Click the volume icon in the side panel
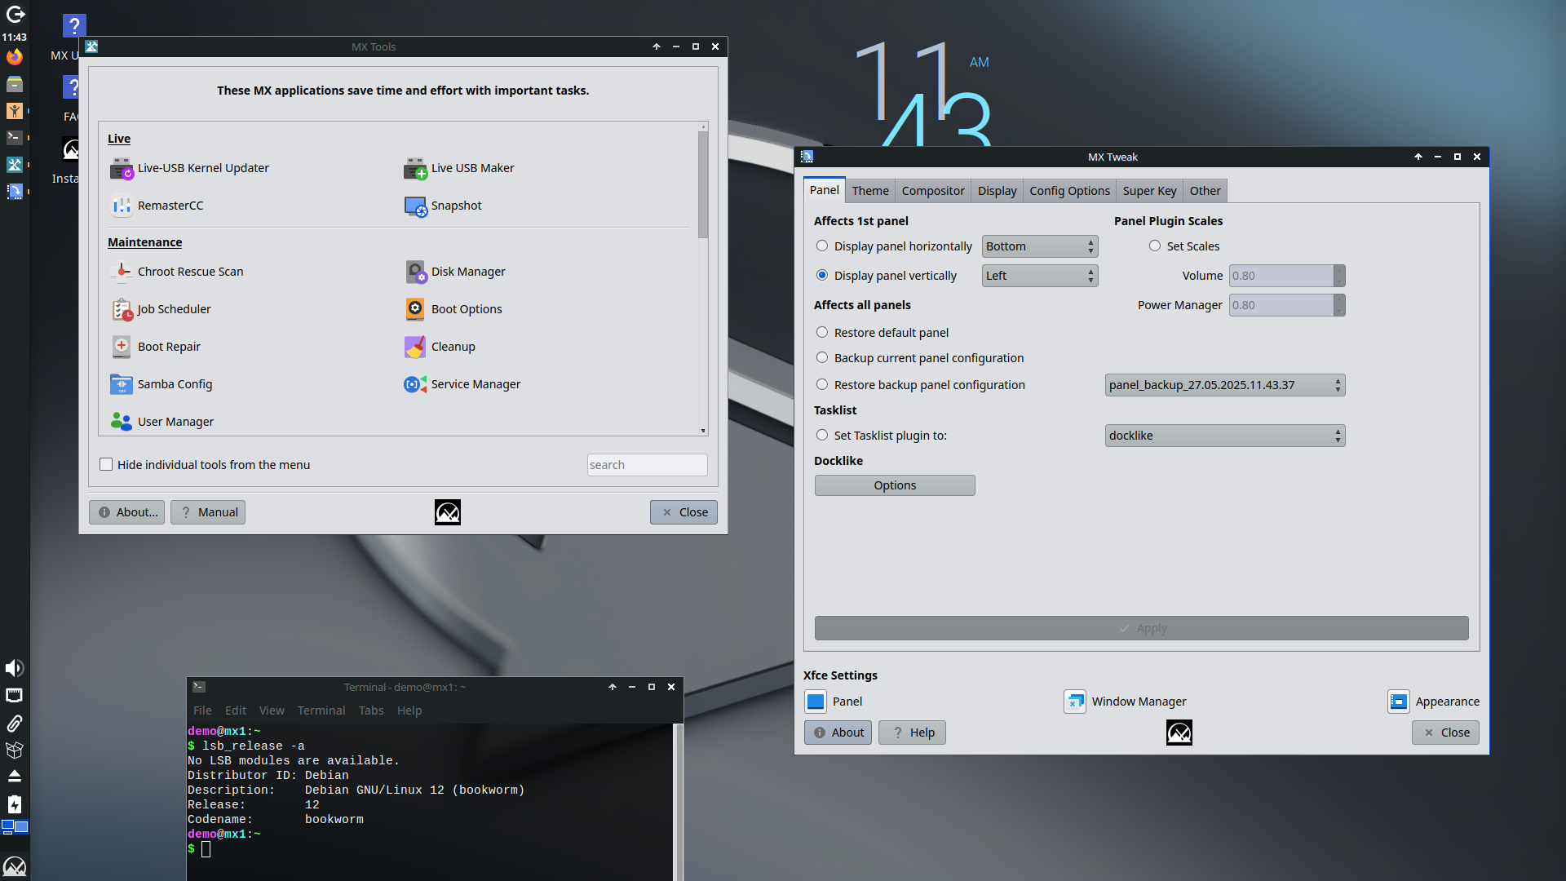1566x881 pixels. (15, 668)
